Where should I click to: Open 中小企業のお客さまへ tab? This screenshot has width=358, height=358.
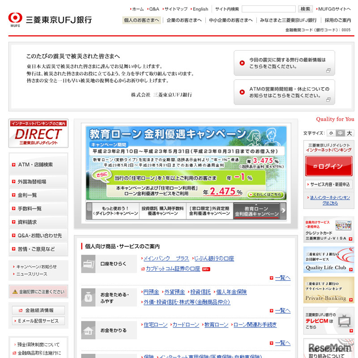click(231, 20)
